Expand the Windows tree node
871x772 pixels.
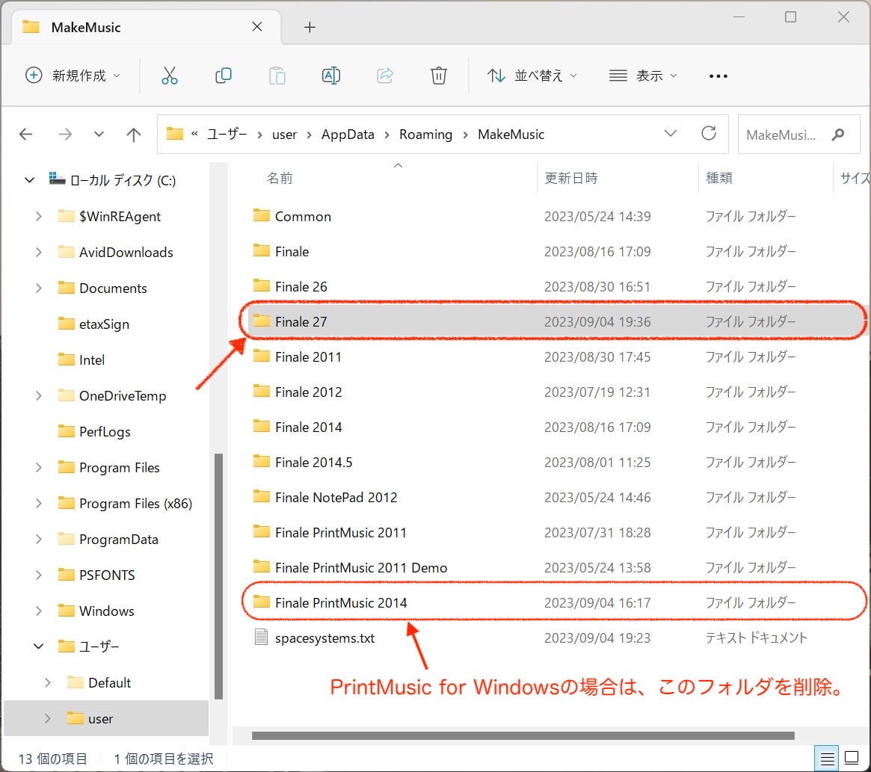click(x=38, y=611)
